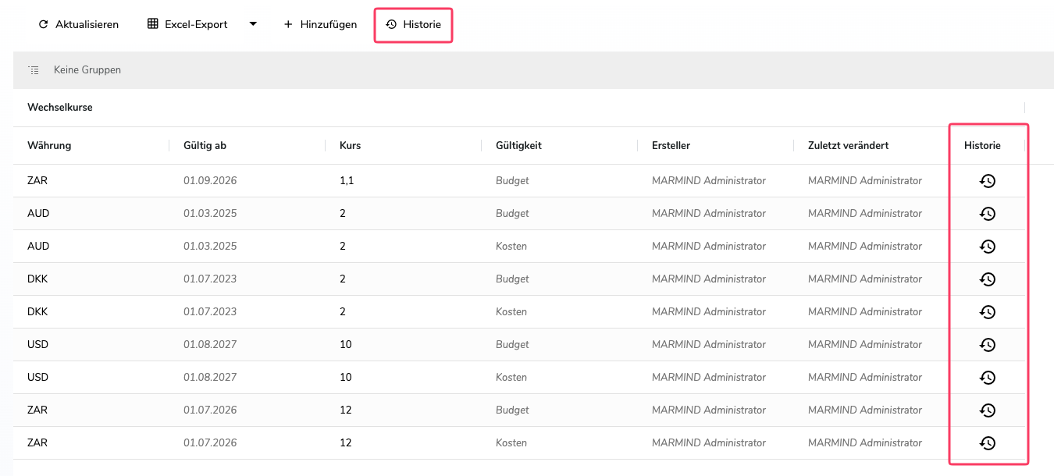This screenshot has height=476, width=1054.
Task: Click the Keine Gruppen label
Action: pyautogui.click(x=87, y=70)
